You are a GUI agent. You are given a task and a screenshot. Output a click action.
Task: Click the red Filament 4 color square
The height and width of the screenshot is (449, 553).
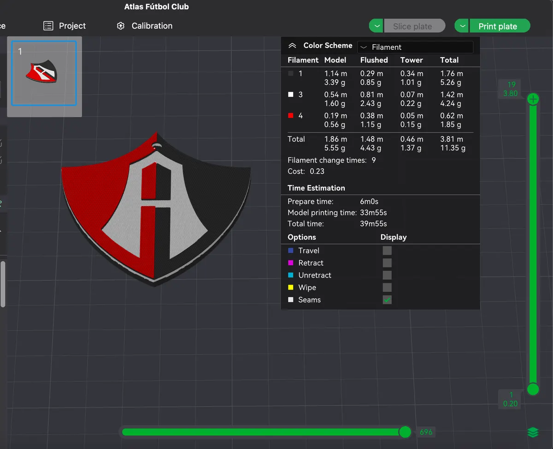pyautogui.click(x=290, y=116)
